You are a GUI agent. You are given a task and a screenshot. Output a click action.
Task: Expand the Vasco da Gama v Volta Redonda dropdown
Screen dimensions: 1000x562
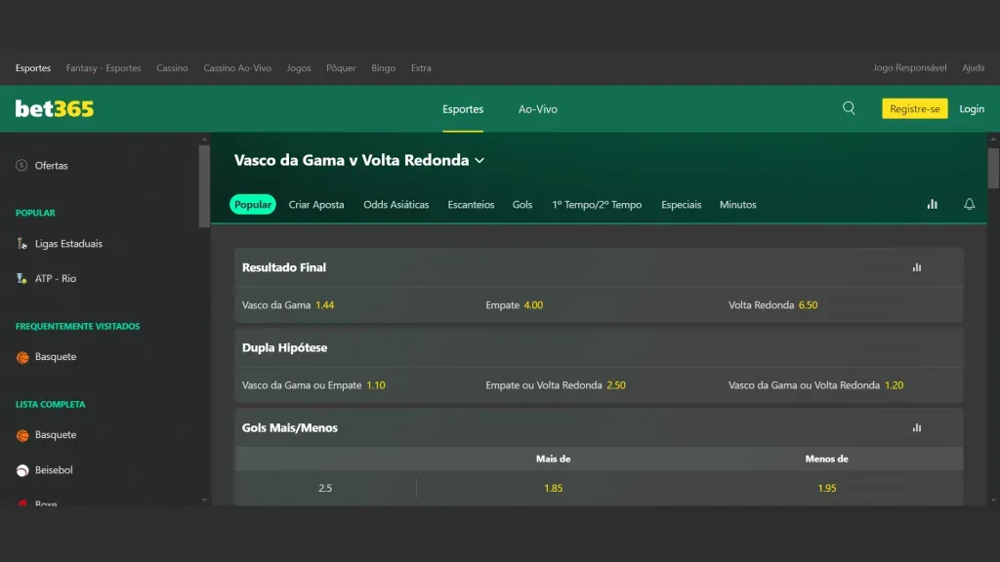(479, 160)
